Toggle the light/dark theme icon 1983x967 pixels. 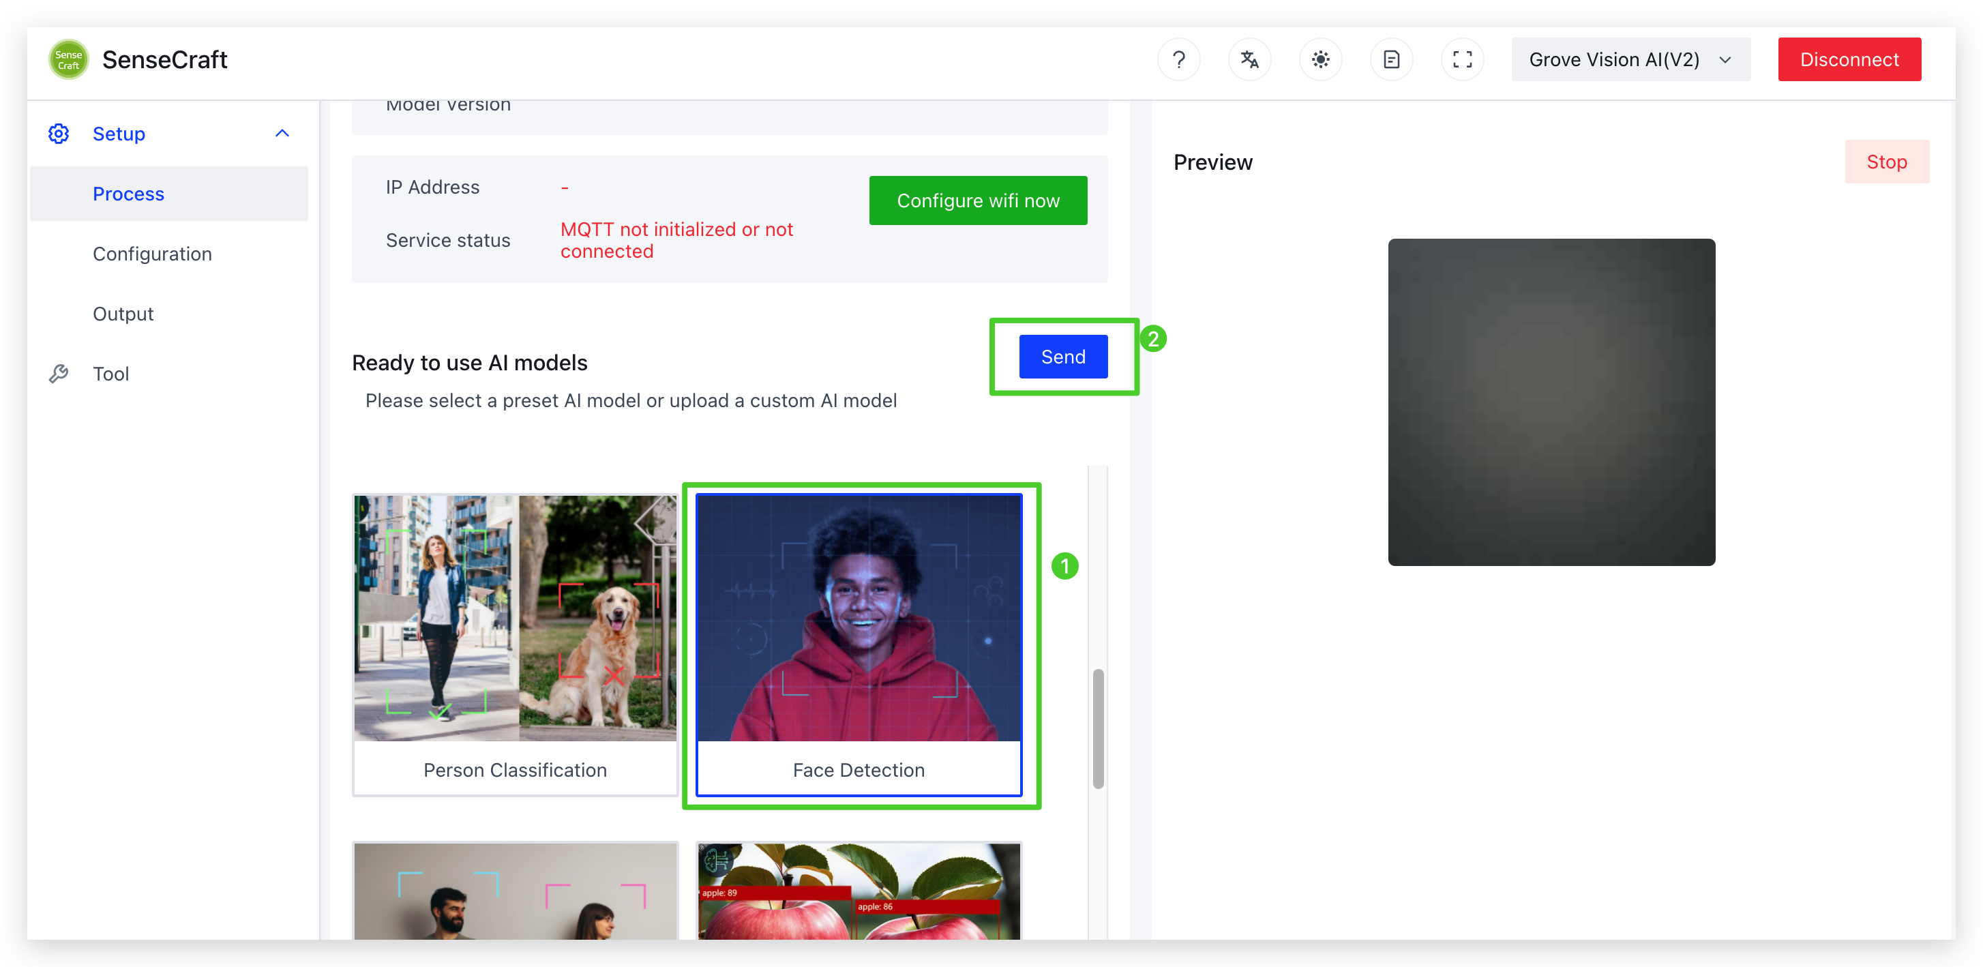click(1320, 59)
